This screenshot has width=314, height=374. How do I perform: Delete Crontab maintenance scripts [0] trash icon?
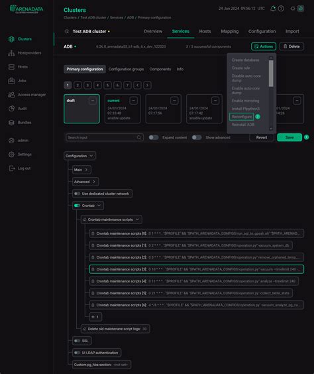(x=93, y=233)
